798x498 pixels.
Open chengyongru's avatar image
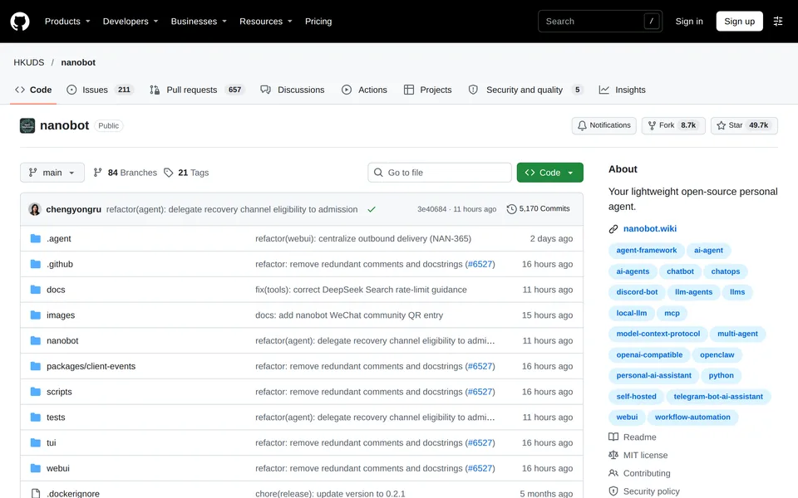pyautogui.click(x=35, y=209)
